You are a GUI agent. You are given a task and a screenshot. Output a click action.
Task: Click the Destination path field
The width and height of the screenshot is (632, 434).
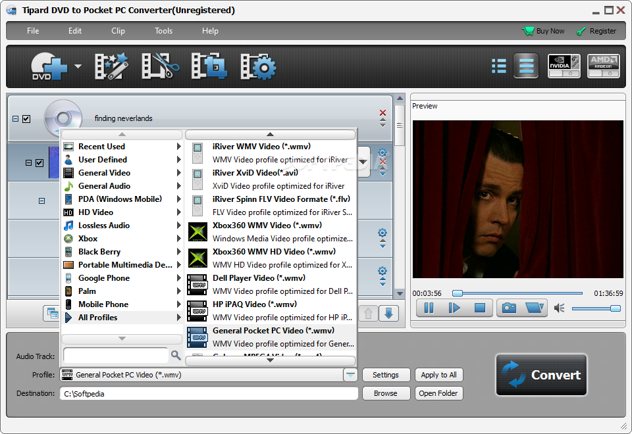click(209, 393)
